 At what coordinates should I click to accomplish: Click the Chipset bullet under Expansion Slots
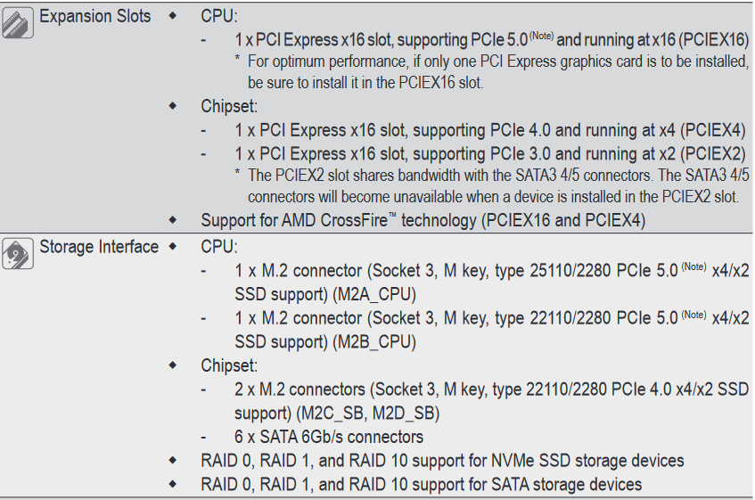click(229, 106)
